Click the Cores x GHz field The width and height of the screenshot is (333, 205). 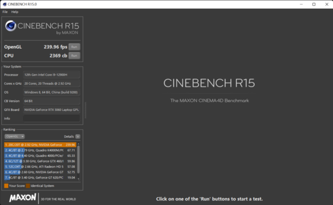(x=52, y=84)
